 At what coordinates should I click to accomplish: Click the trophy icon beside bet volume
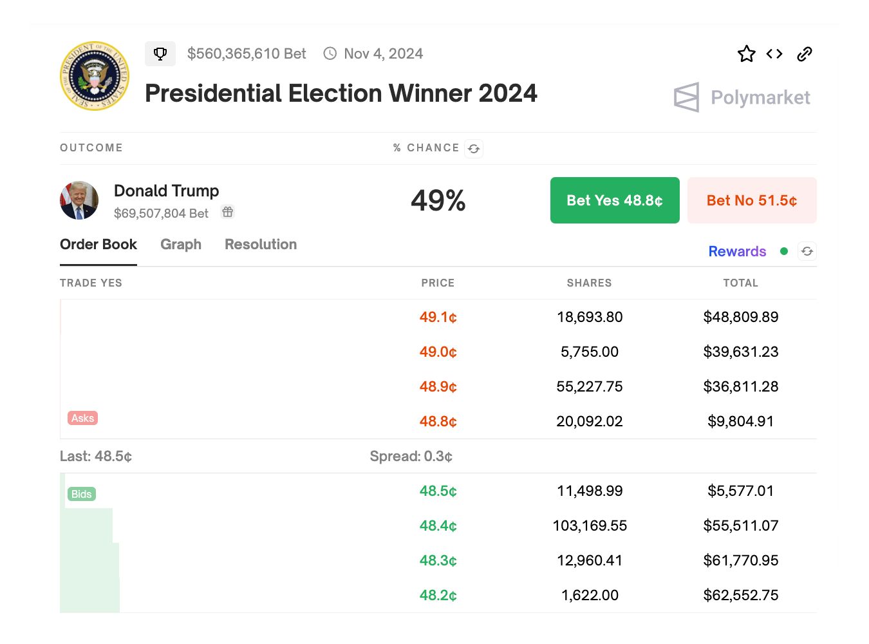point(160,53)
